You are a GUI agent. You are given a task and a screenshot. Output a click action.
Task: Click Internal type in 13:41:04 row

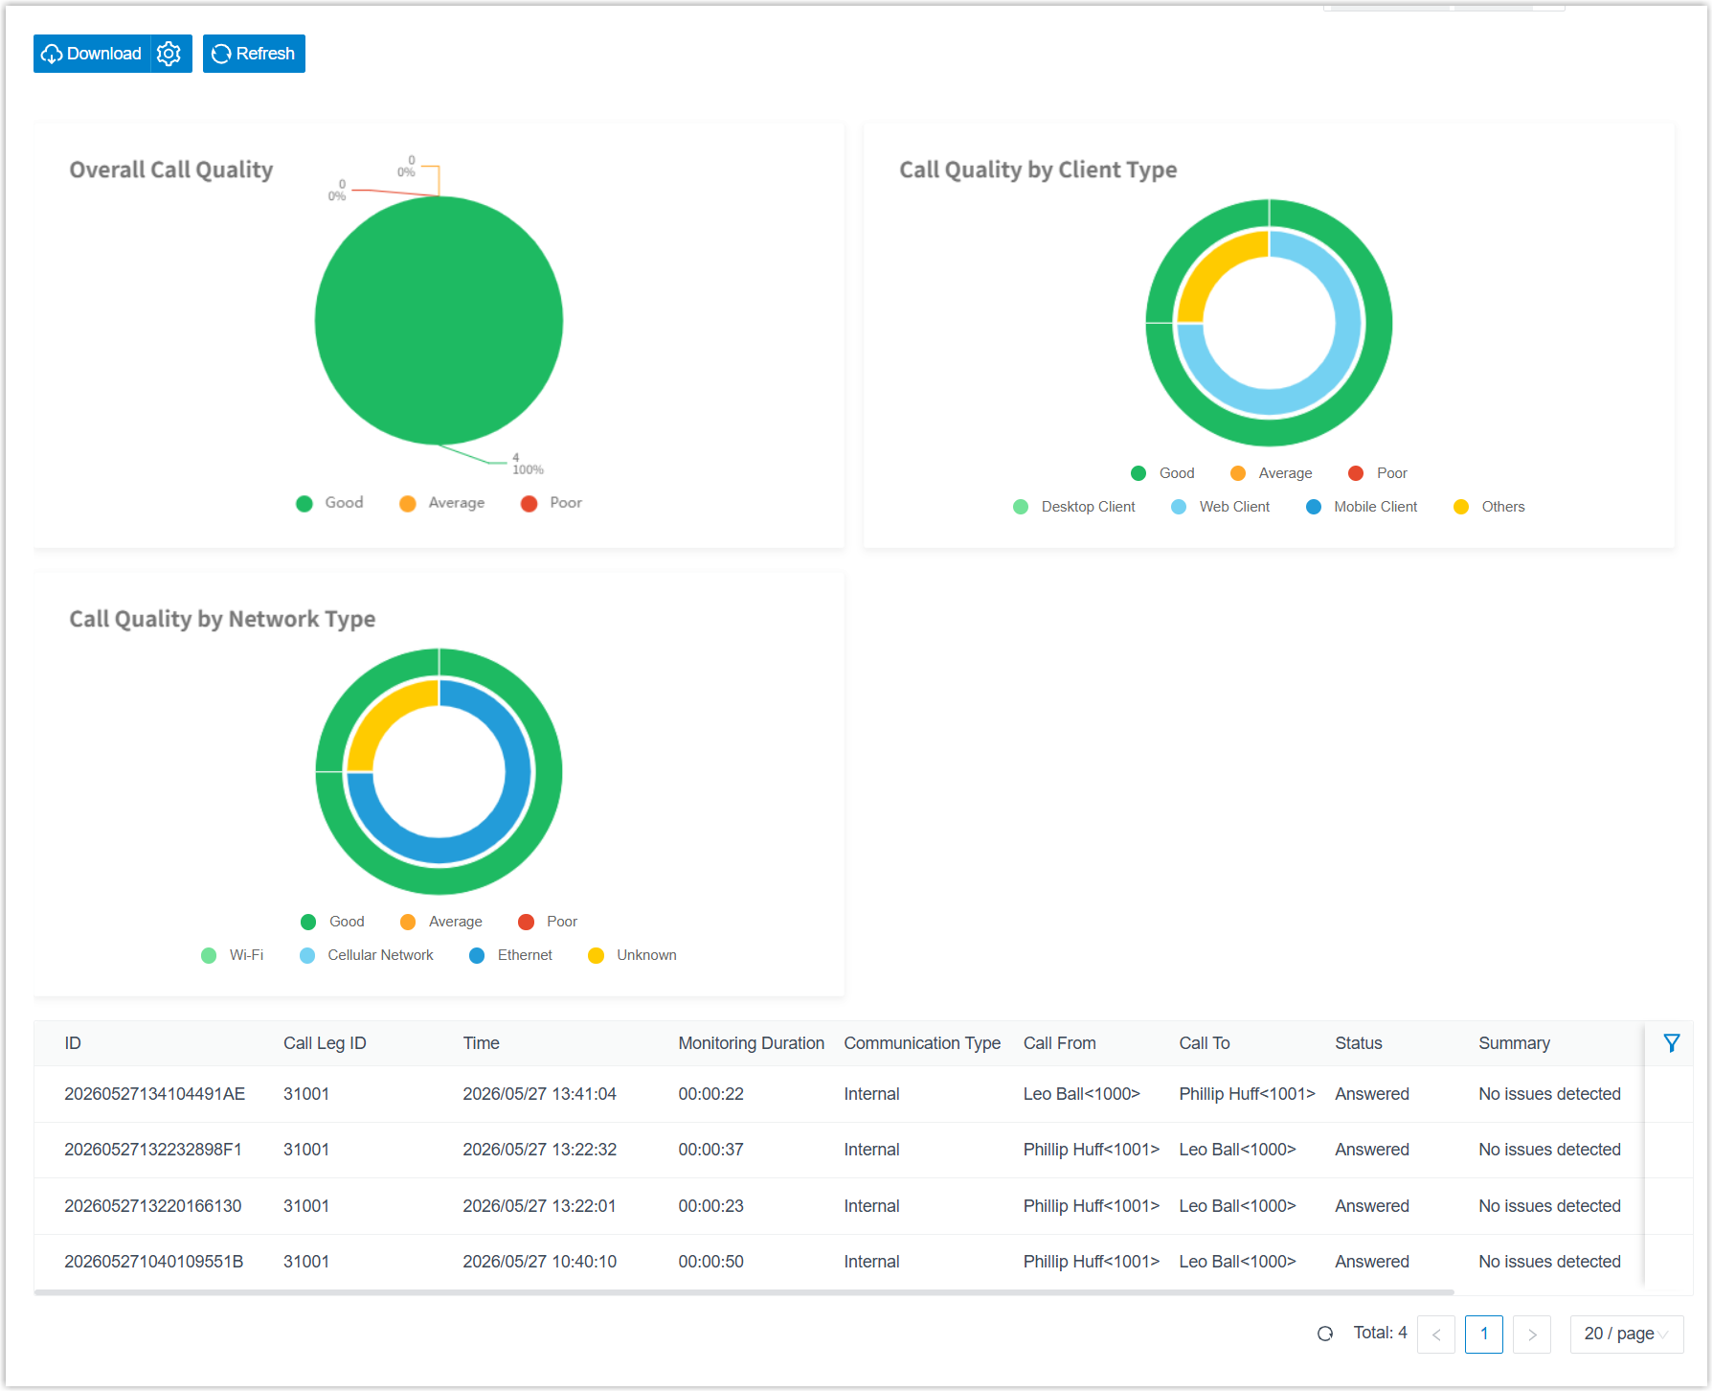[x=872, y=1094]
